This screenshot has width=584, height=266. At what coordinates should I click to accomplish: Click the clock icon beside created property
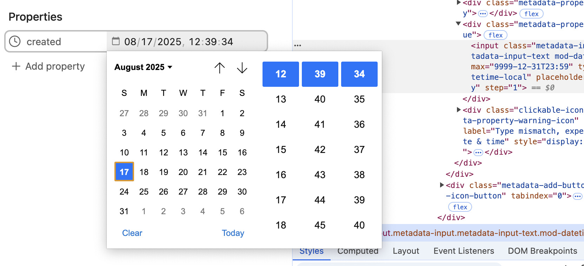coord(15,41)
